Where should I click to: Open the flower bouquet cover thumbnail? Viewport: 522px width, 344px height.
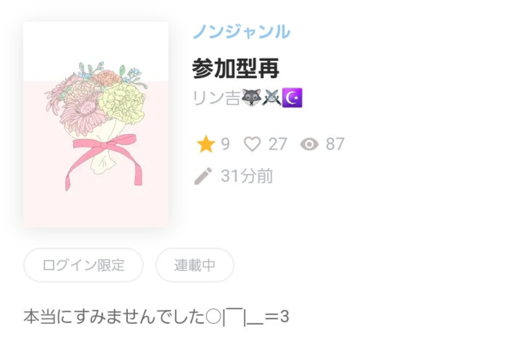click(96, 124)
